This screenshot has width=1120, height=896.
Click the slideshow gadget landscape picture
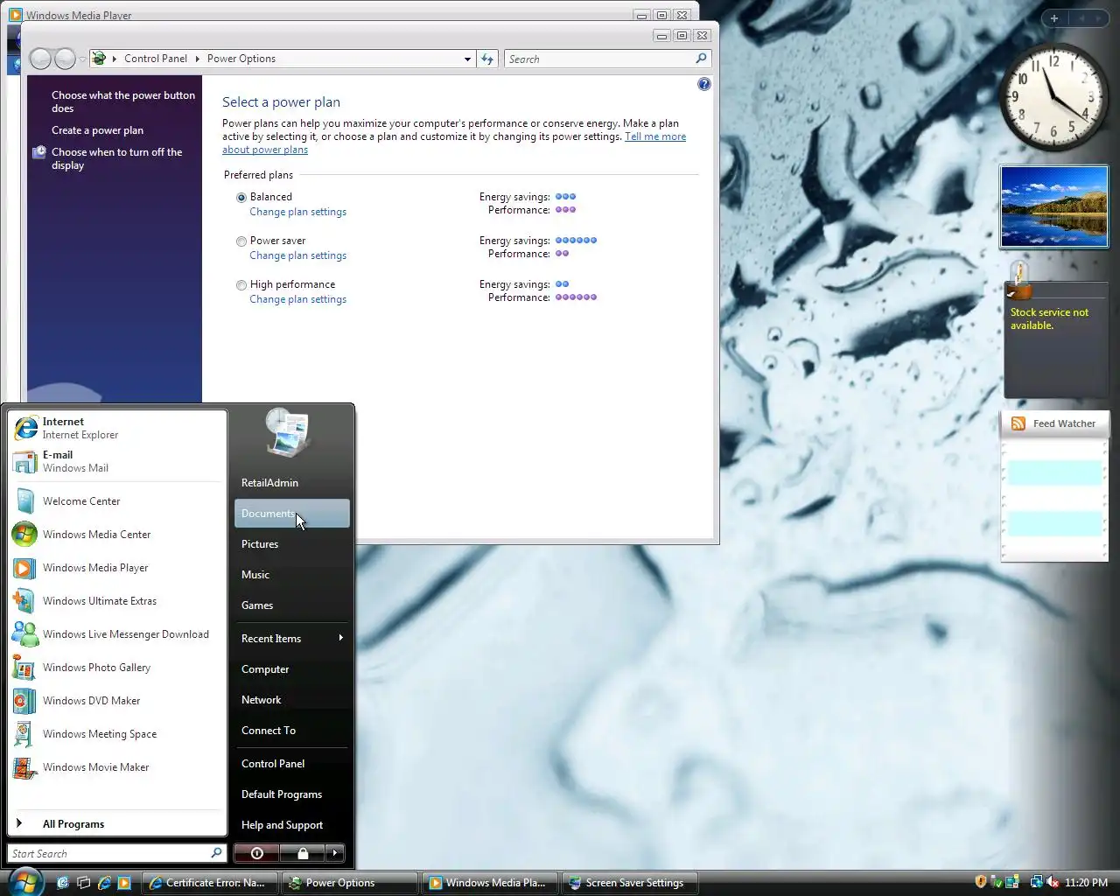coord(1054,206)
